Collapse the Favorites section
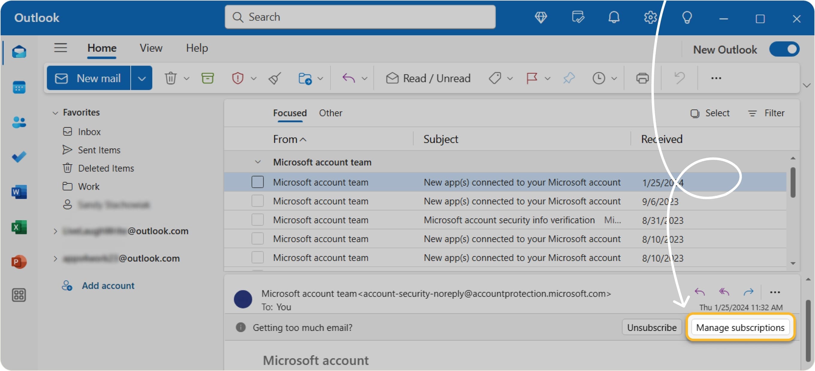The width and height of the screenshot is (815, 371). (55, 112)
